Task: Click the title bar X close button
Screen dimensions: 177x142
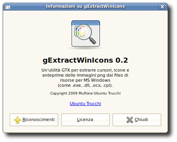Action: [162, 7]
